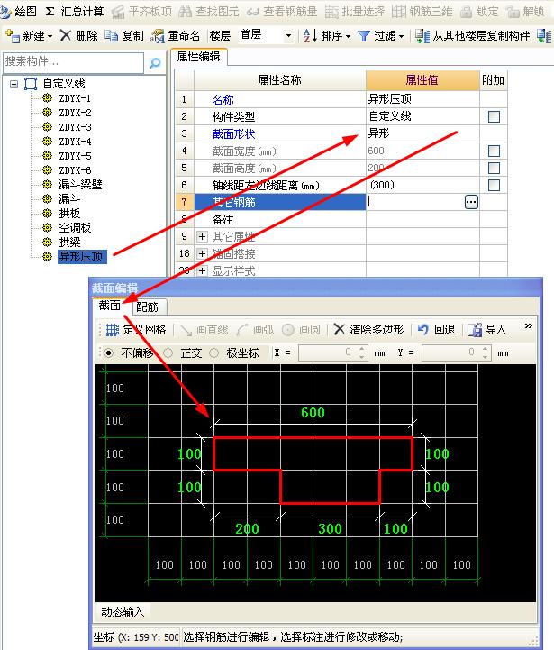Click the 锁定 lock icon
554x650 pixels.
click(x=466, y=12)
